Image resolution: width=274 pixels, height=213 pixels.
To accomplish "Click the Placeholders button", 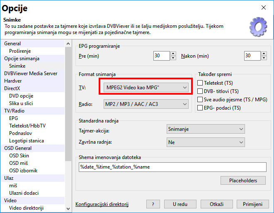I will [243, 181].
